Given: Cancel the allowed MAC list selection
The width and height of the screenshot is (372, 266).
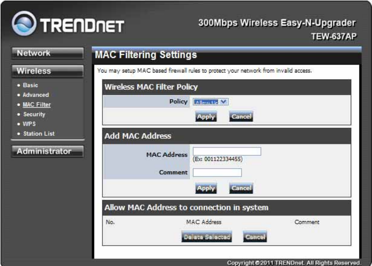Looking at the screenshot, I should pos(255,237).
